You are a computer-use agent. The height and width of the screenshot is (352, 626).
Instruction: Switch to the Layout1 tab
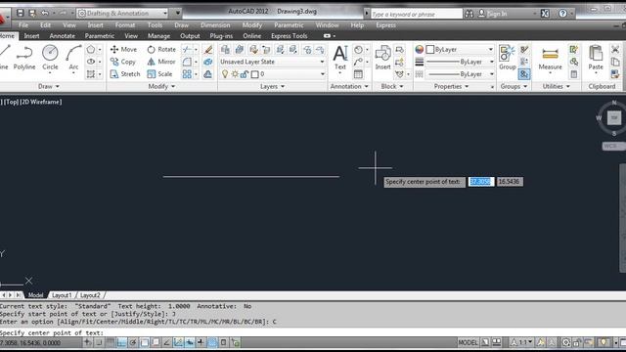click(x=62, y=295)
